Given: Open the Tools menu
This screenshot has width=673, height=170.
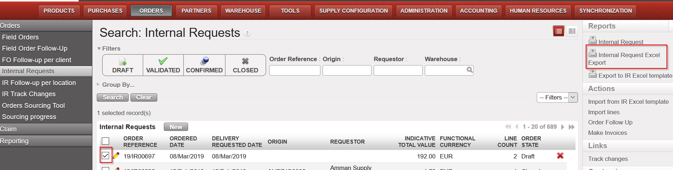Looking at the screenshot, I should click(x=290, y=11).
